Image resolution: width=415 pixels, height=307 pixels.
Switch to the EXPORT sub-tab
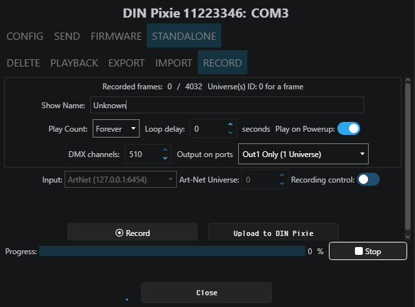coord(127,63)
